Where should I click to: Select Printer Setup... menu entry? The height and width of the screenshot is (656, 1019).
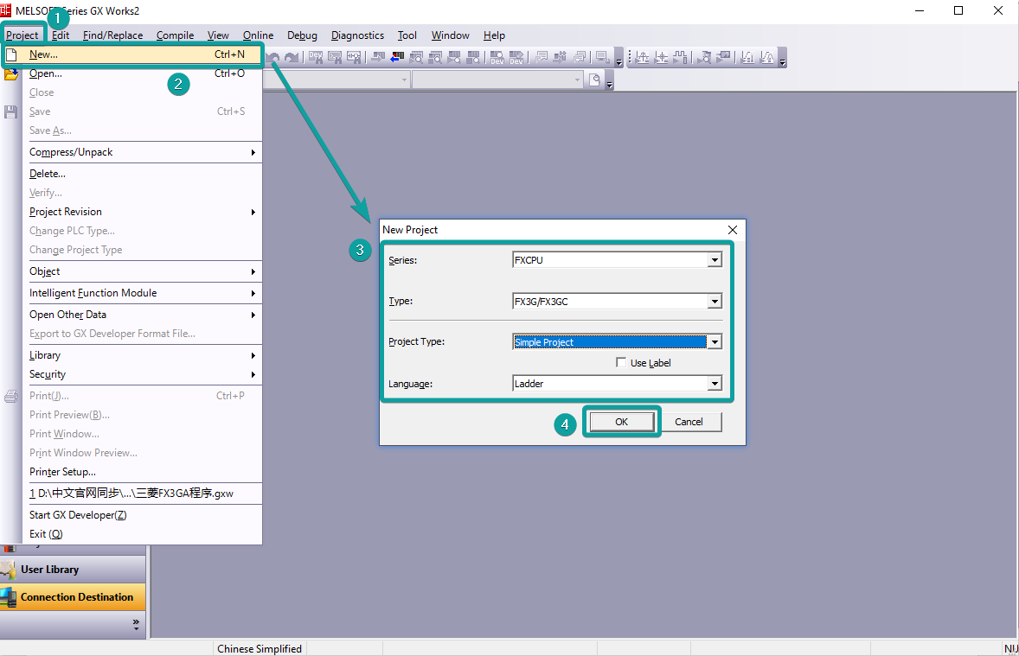click(x=62, y=472)
